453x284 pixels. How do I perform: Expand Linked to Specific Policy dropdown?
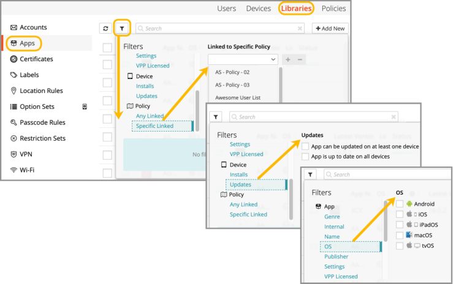tap(243, 59)
